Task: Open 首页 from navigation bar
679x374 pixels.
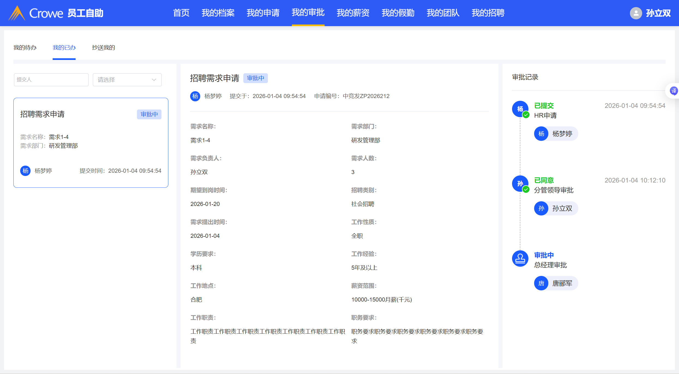Action: (x=181, y=13)
